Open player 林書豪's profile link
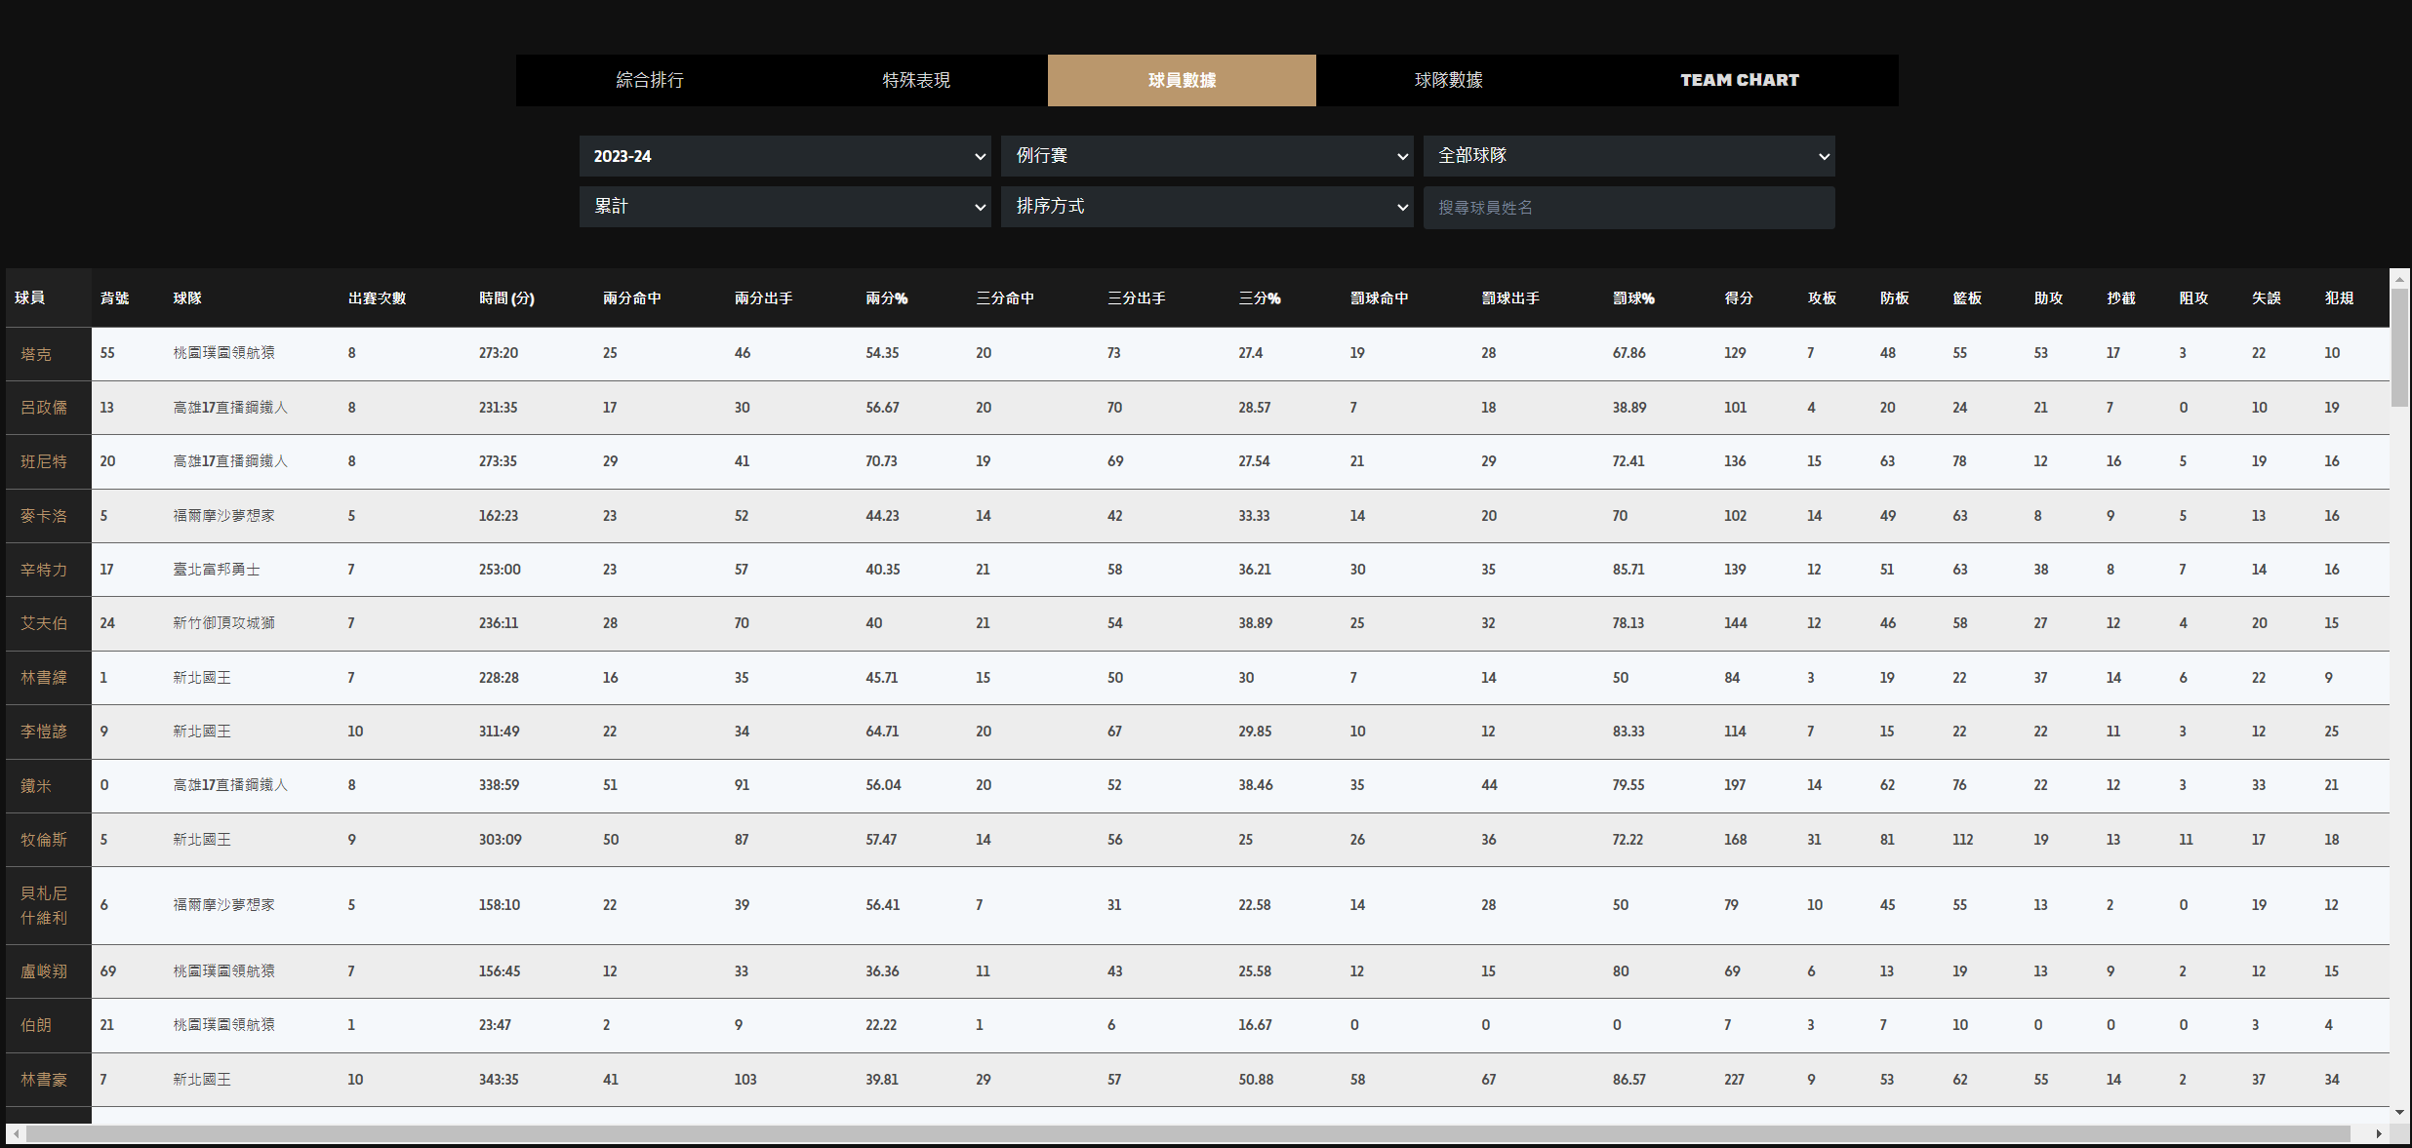 click(44, 1080)
